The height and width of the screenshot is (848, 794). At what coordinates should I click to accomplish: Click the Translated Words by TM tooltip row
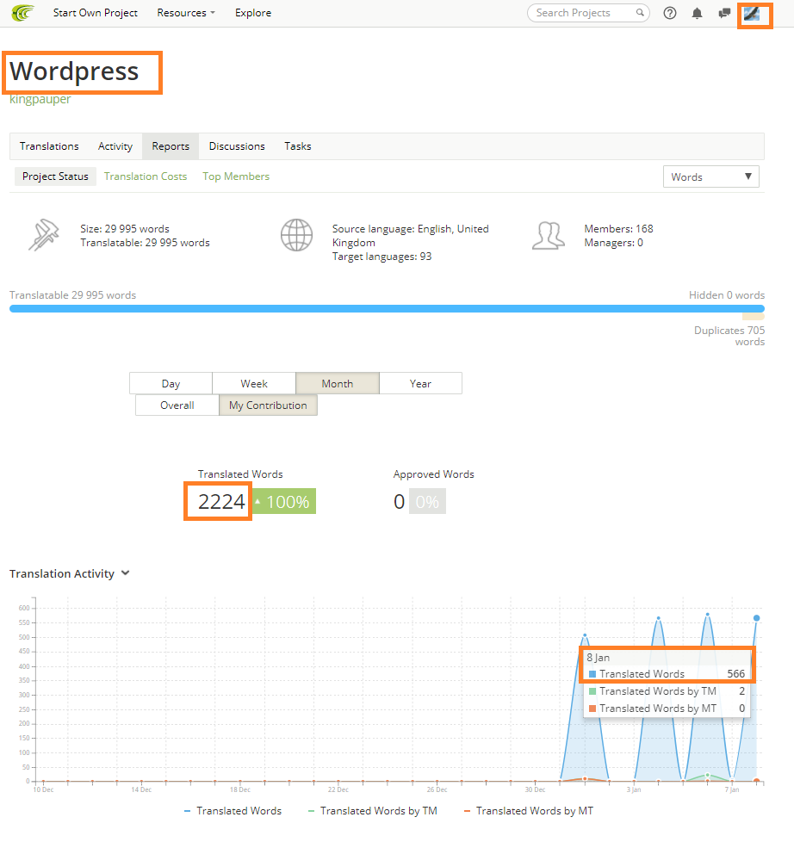pyautogui.click(x=667, y=691)
